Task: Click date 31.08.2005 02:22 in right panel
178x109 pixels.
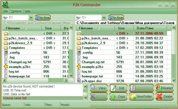Action: tap(149, 38)
